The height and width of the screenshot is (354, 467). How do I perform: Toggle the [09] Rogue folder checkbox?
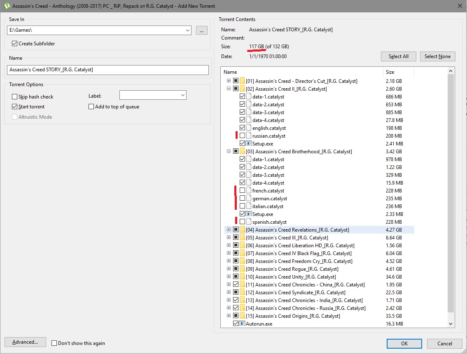[236, 269]
